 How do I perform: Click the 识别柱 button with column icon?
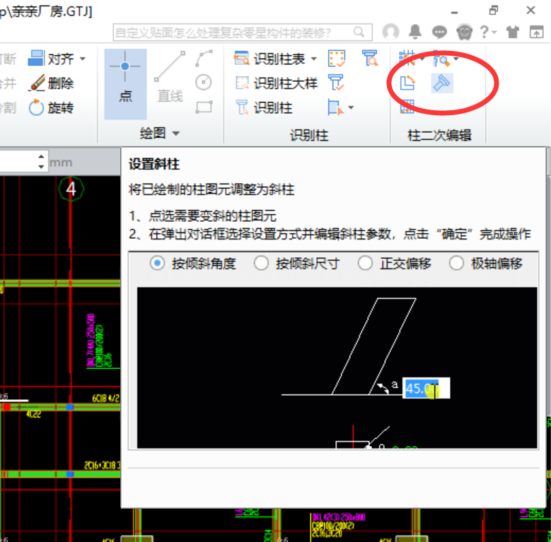(x=264, y=107)
